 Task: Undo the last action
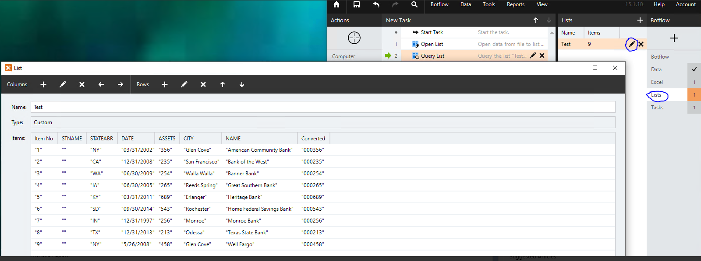click(x=376, y=4)
